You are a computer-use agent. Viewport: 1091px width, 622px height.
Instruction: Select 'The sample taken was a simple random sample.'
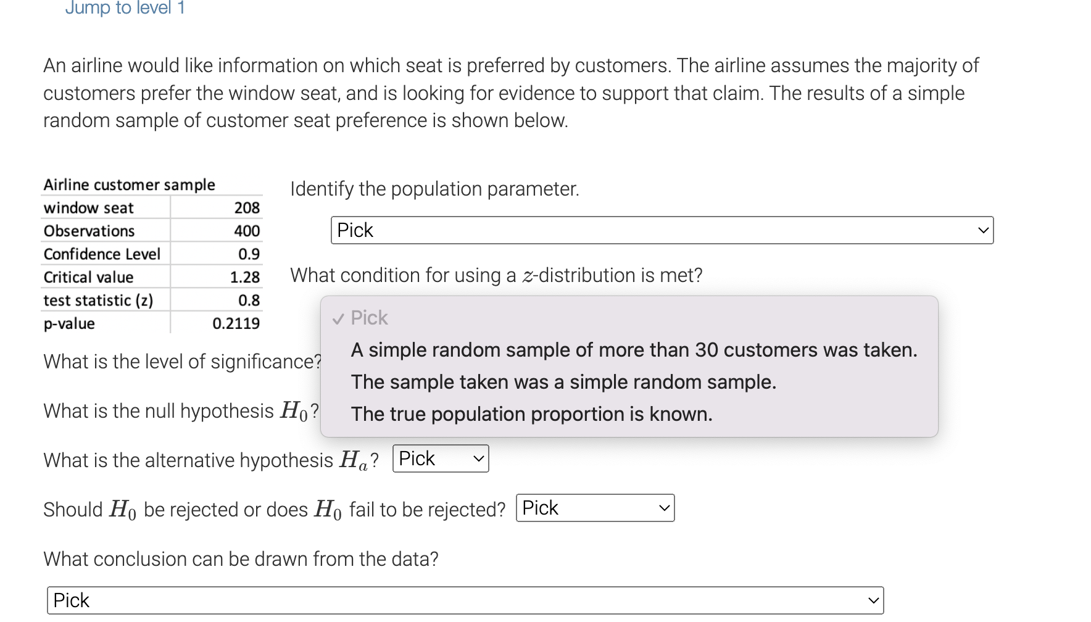pyautogui.click(x=563, y=381)
